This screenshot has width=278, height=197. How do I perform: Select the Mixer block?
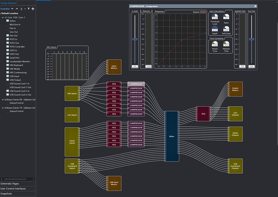172,136
